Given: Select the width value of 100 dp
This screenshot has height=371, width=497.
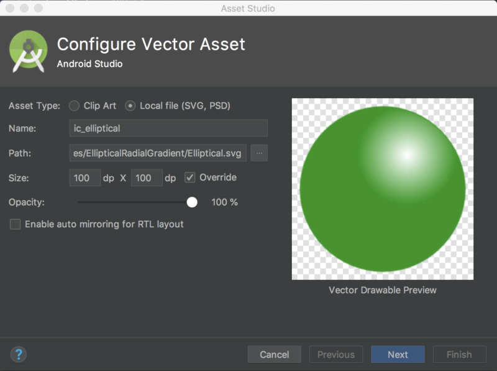Looking at the screenshot, I should (84, 177).
